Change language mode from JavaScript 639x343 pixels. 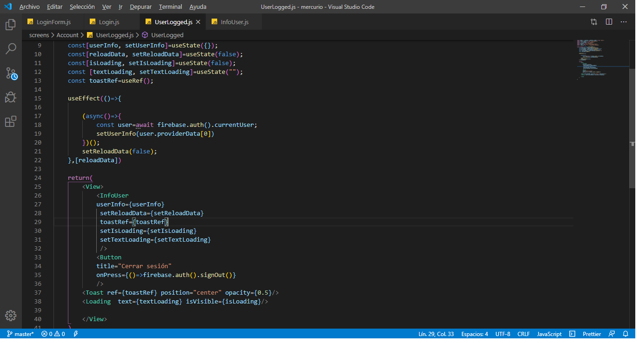549,334
